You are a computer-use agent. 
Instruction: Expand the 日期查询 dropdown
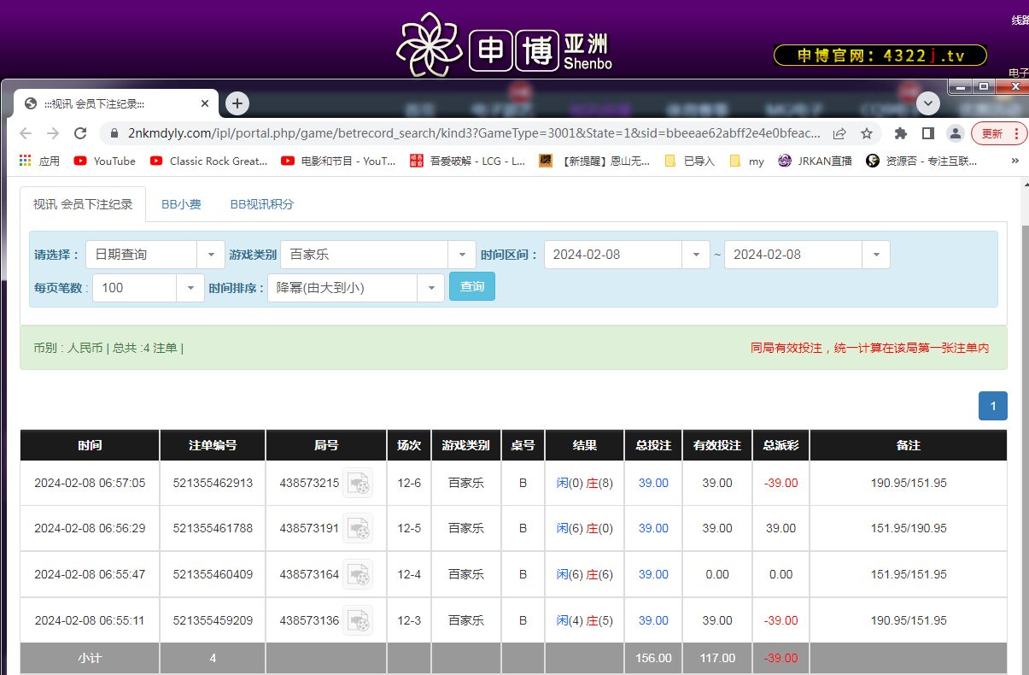211,255
